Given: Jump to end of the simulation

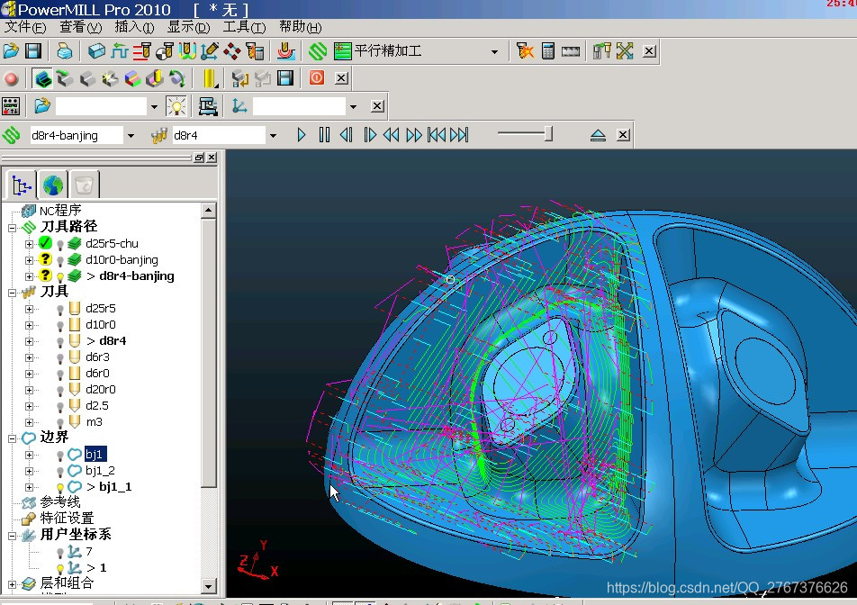Looking at the screenshot, I should (x=460, y=135).
